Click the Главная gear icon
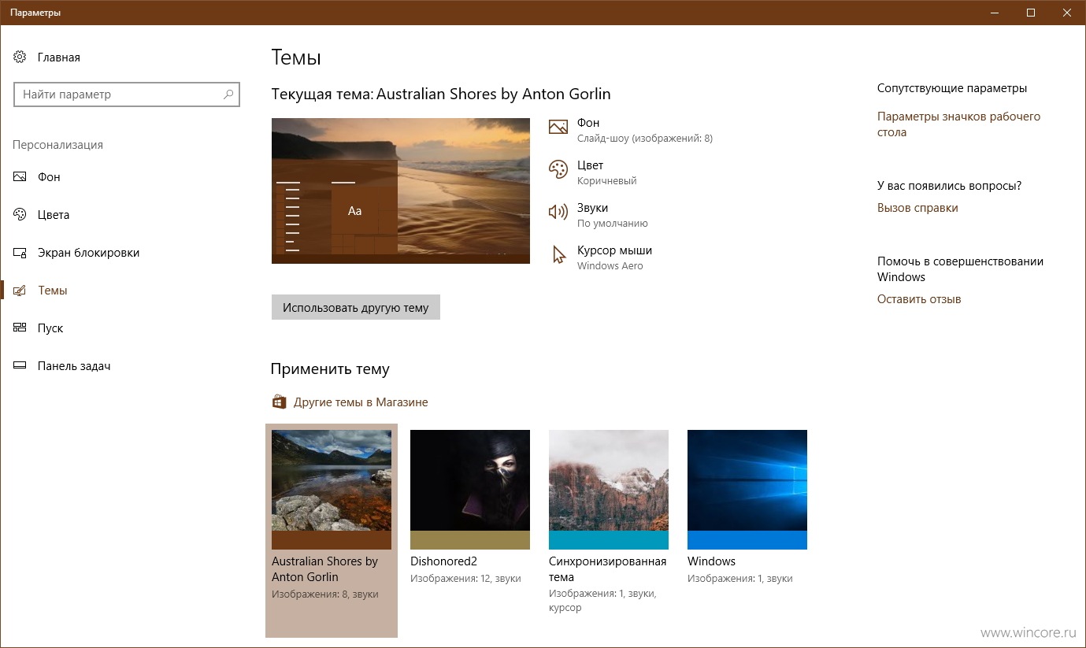Screen dimensions: 1086x648 20,57
